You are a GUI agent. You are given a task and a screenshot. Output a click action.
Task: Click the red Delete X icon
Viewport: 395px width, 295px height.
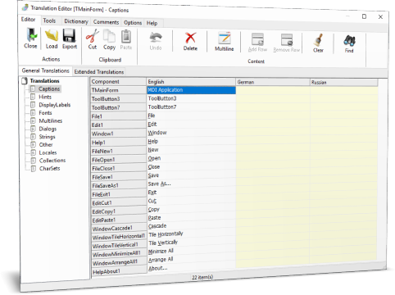point(190,38)
